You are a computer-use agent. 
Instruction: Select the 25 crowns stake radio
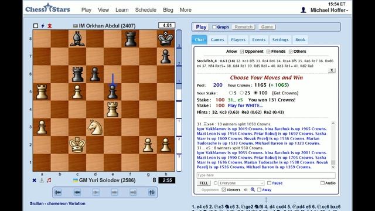coord(241,93)
